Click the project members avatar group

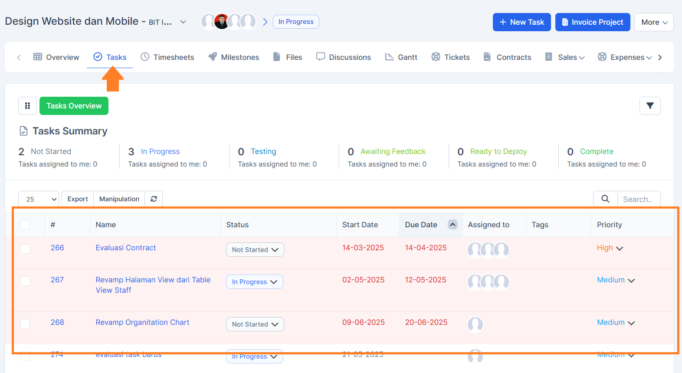pos(228,22)
